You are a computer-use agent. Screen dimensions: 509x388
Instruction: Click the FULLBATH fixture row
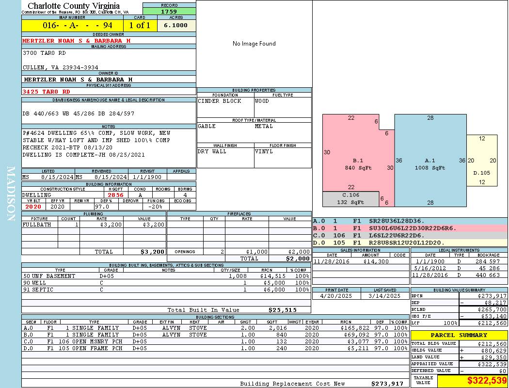94,225
